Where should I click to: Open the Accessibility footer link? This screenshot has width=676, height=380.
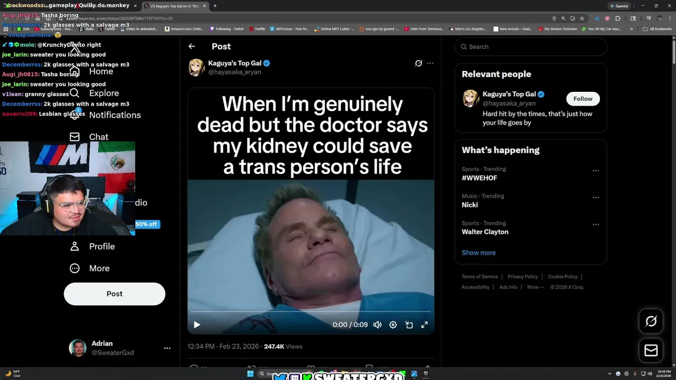click(475, 287)
